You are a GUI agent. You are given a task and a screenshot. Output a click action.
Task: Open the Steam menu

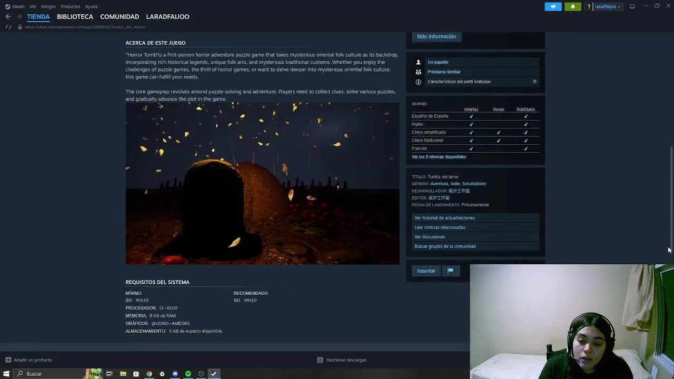pyautogui.click(x=18, y=6)
